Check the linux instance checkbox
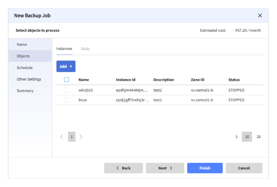277x187 pixels. [x=67, y=100]
